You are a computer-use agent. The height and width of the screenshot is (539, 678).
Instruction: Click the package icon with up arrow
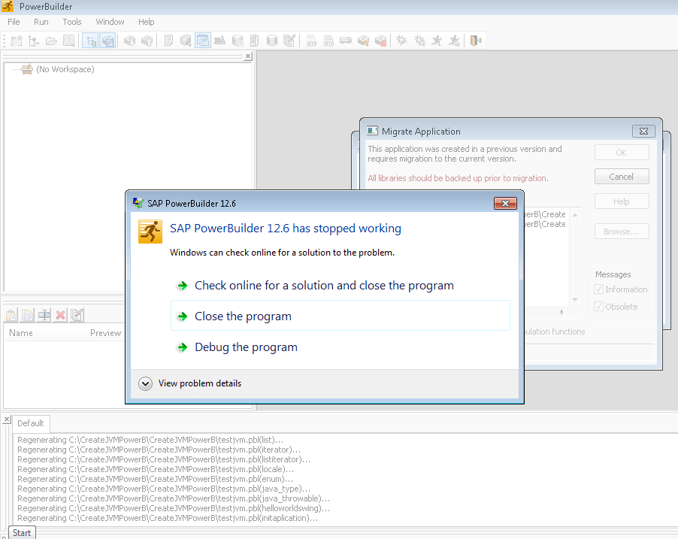click(147, 41)
